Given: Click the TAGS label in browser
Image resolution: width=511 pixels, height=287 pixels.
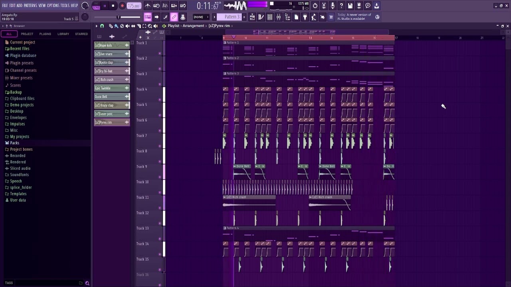Looking at the screenshot, I should coord(9,283).
